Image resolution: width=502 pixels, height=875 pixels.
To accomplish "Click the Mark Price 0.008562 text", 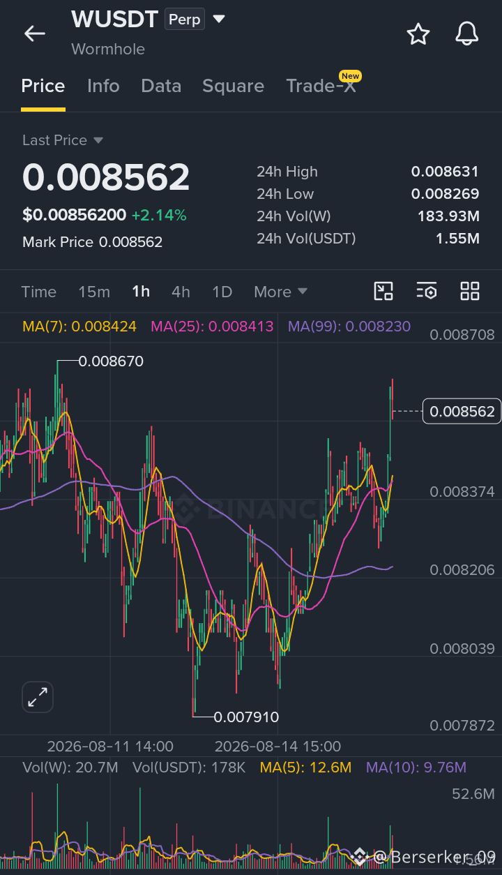I will pos(92,242).
